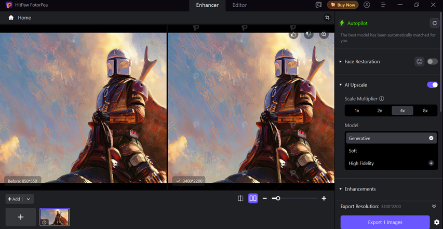Select the crop tool icon
Screen dimensions: 443x229
click(327, 18)
